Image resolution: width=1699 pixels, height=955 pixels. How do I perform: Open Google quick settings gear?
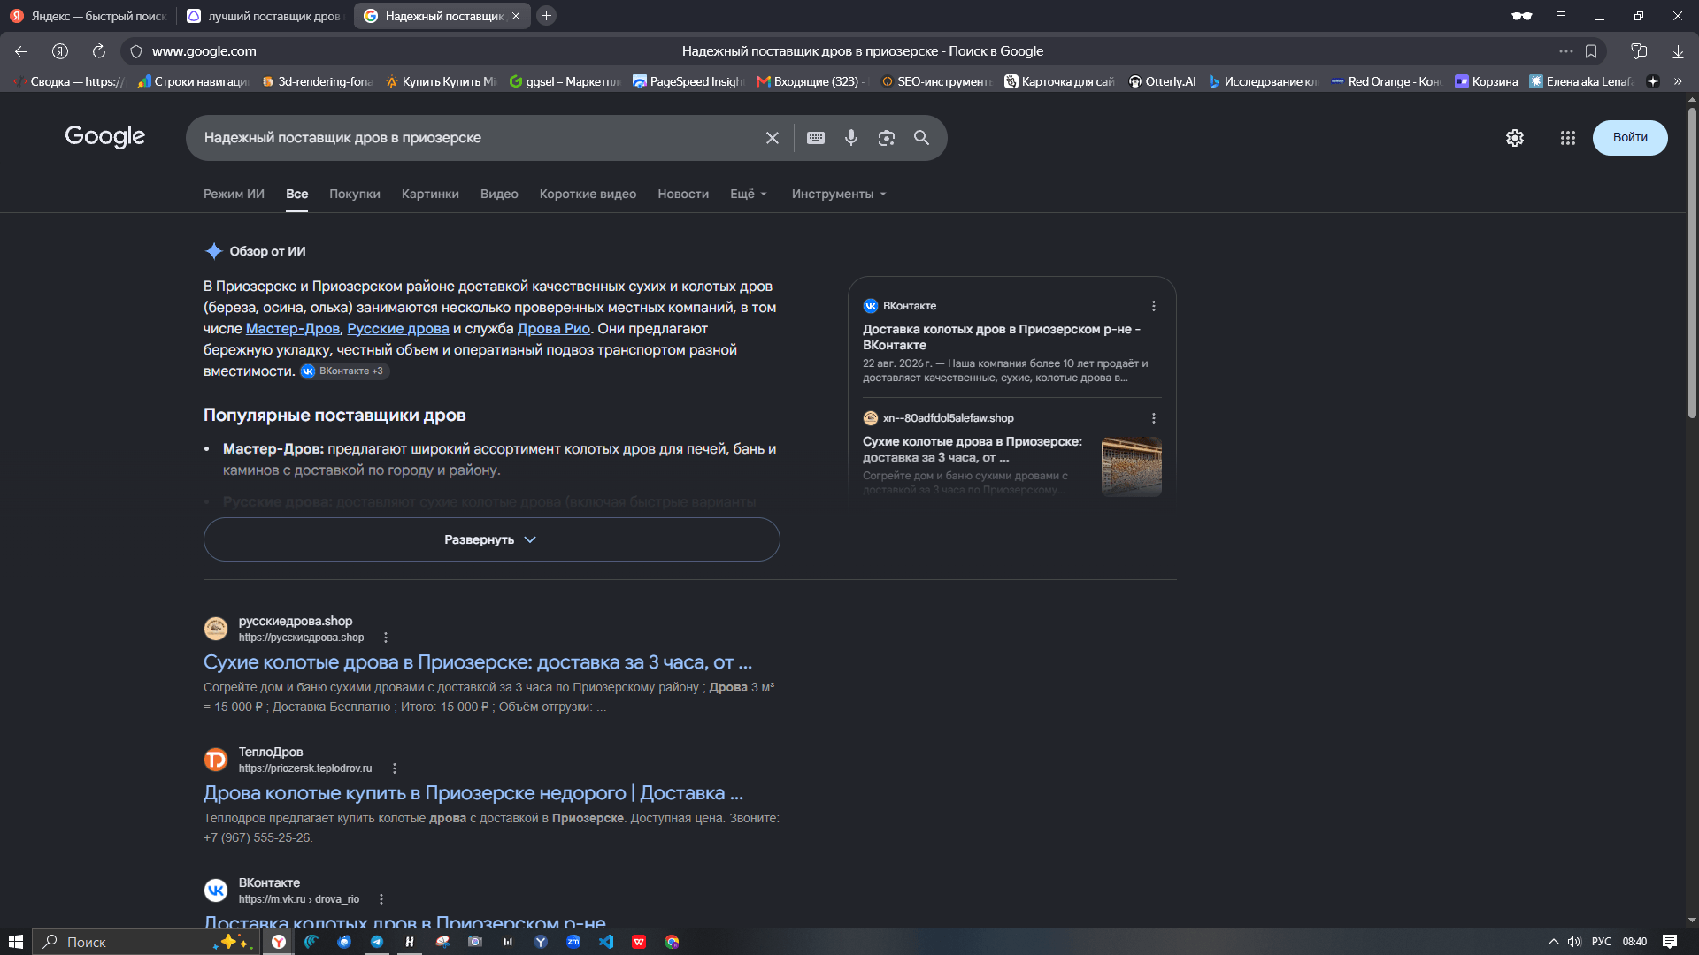[x=1514, y=138]
